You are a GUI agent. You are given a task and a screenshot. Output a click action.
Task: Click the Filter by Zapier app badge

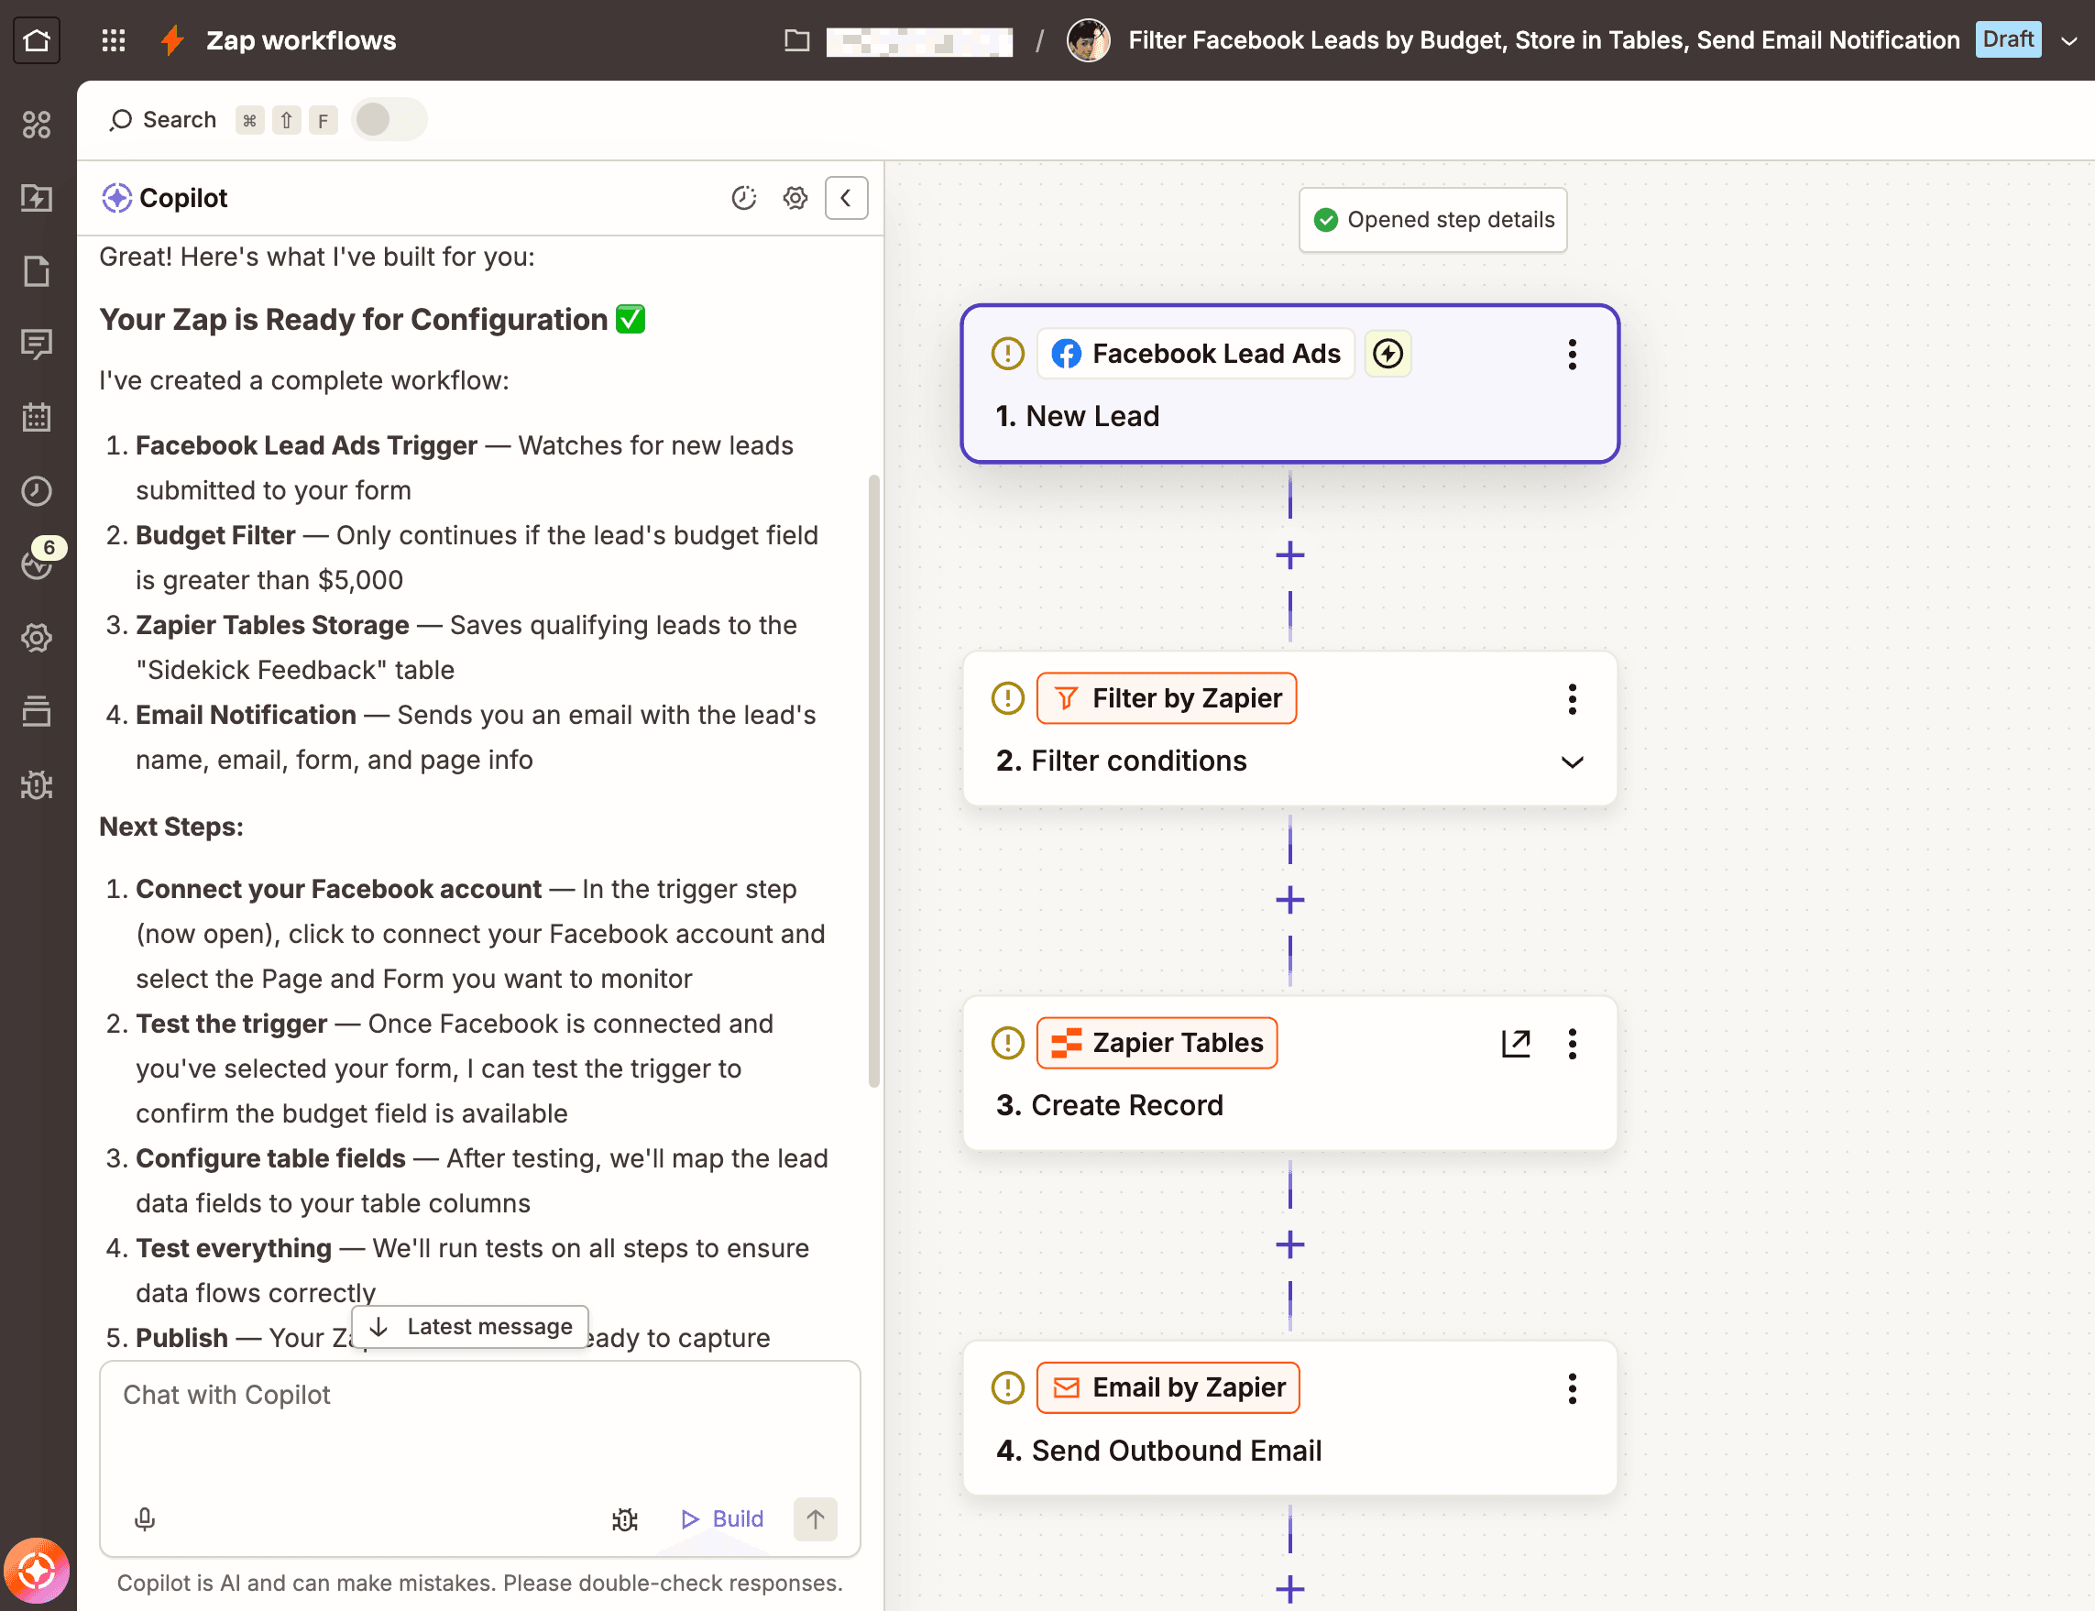(1166, 698)
